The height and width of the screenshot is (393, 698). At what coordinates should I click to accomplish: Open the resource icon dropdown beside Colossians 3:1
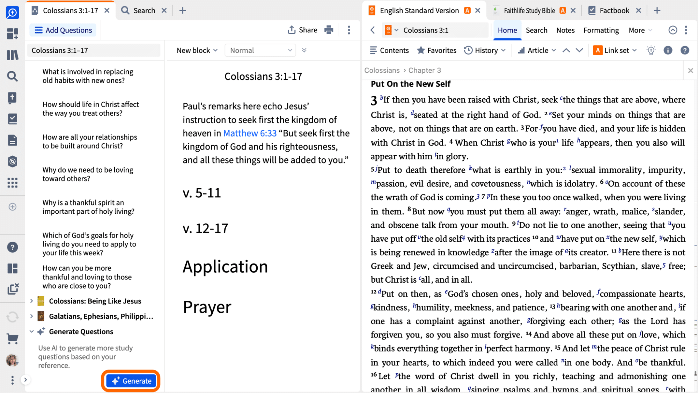click(391, 30)
